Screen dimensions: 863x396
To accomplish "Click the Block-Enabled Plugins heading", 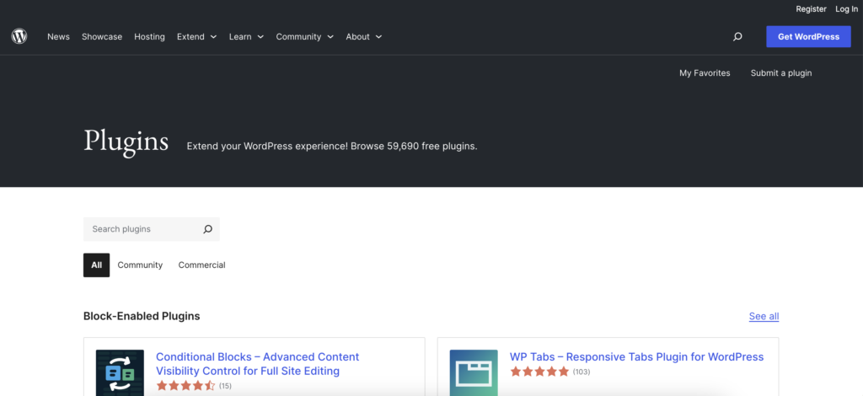I will click(142, 316).
